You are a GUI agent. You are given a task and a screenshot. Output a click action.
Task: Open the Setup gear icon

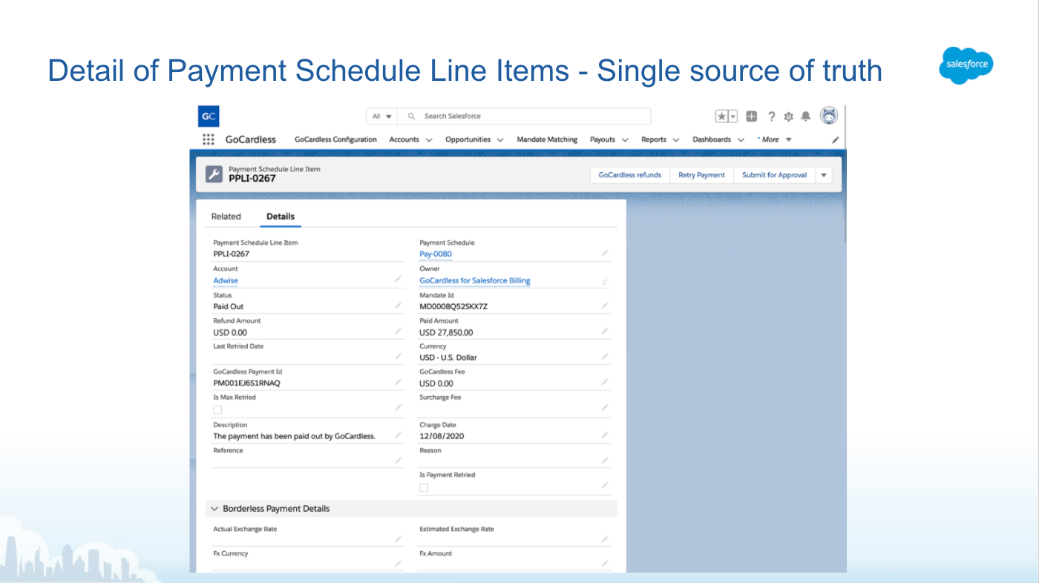[788, 116]
